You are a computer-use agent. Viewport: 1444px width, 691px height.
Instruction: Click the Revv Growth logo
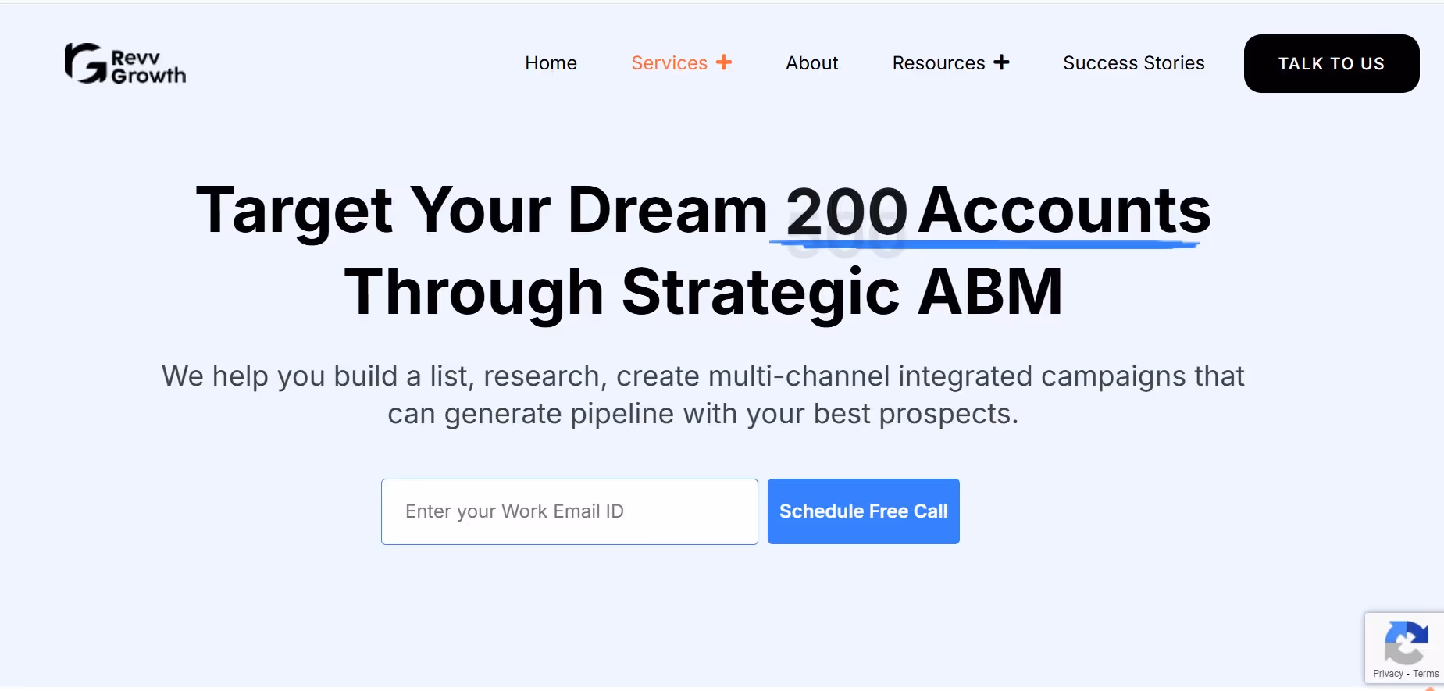(124, 63)
